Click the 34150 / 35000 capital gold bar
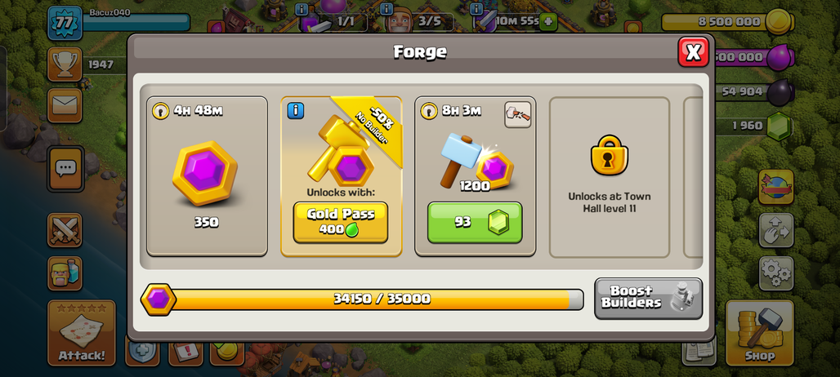This screenshot has width=840, height=377. [x=362, y=299]
